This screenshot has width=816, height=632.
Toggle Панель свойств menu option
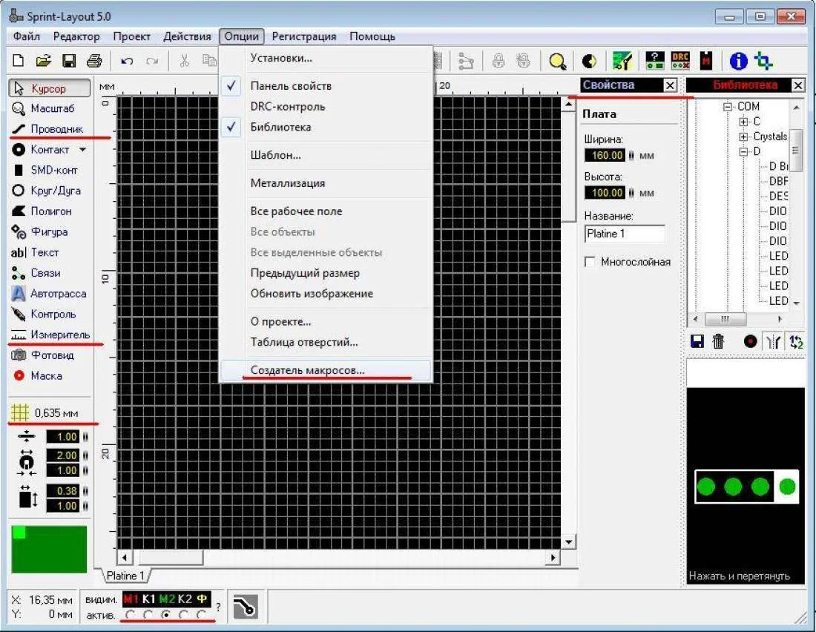tap(291, 86)
